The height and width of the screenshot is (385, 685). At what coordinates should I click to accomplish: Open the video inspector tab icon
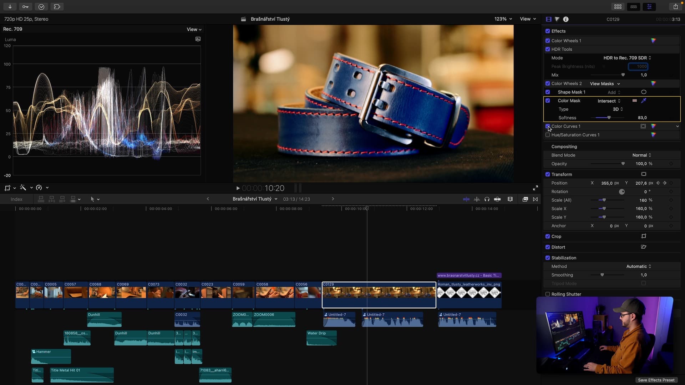pyautogui.click(x=549, y=19)
